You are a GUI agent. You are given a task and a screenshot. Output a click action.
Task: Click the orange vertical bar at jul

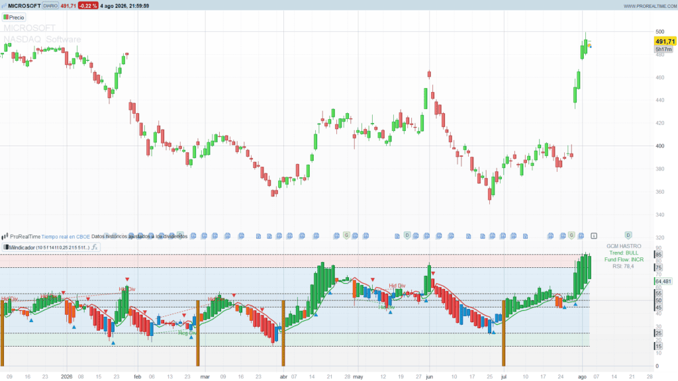click(504, 333)
